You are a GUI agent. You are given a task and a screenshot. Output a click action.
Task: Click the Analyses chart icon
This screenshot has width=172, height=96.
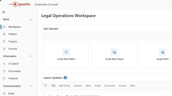(4, 78)
